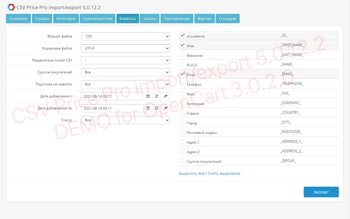Viewport: 350px width, 219px height.
Task: Tick the 'Группа покупателей' export field checkbox
Action: pos(182,161)
